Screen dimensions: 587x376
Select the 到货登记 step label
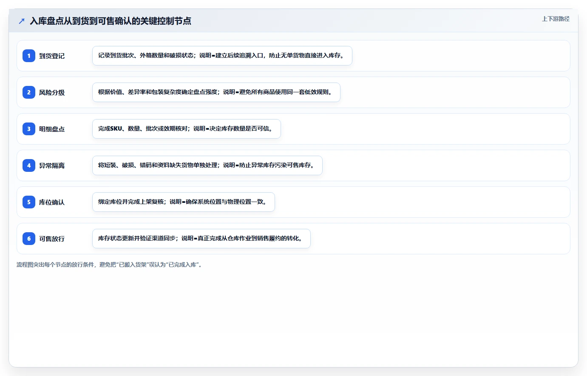pos(52,56)
